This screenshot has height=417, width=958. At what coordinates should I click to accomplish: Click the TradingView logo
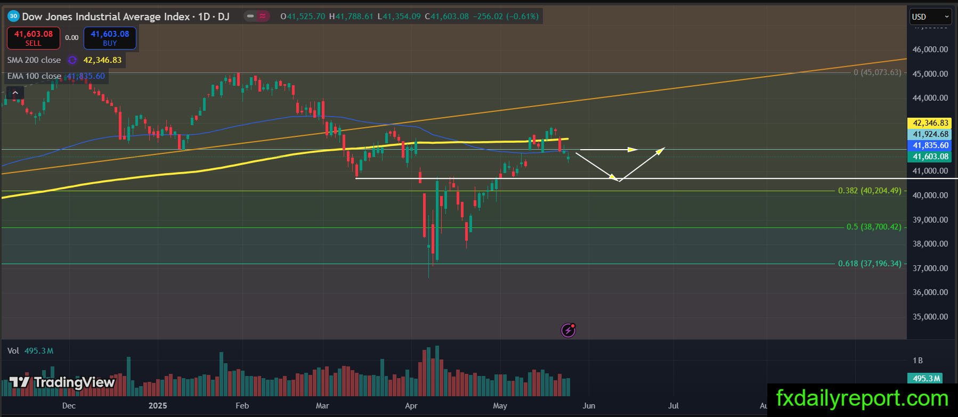(62, 382)
